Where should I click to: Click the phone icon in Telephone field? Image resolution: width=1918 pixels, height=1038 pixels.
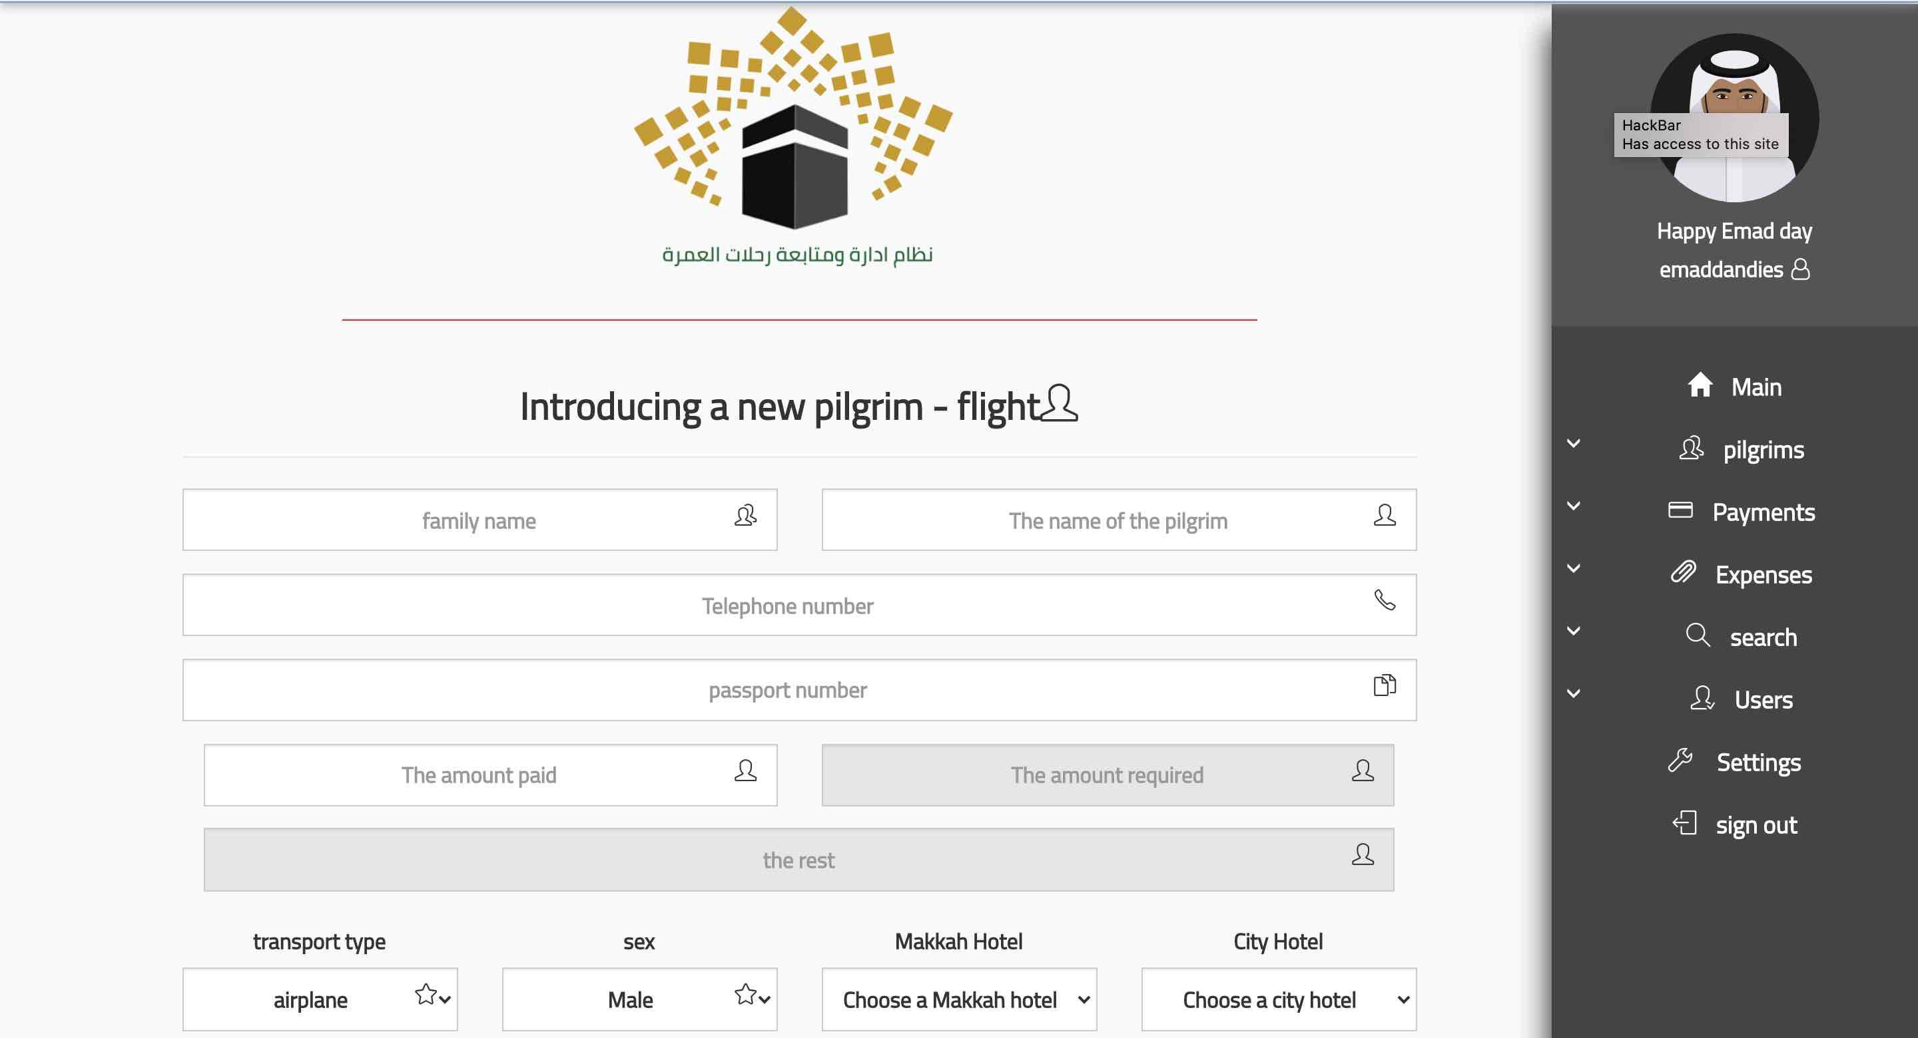click(x=1384, y=600)
